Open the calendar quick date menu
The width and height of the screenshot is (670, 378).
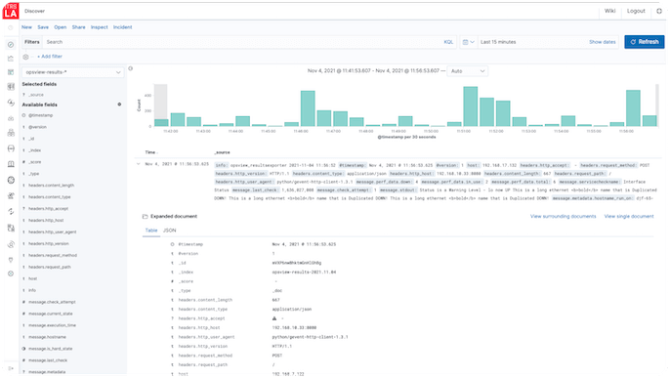[469, 42]
